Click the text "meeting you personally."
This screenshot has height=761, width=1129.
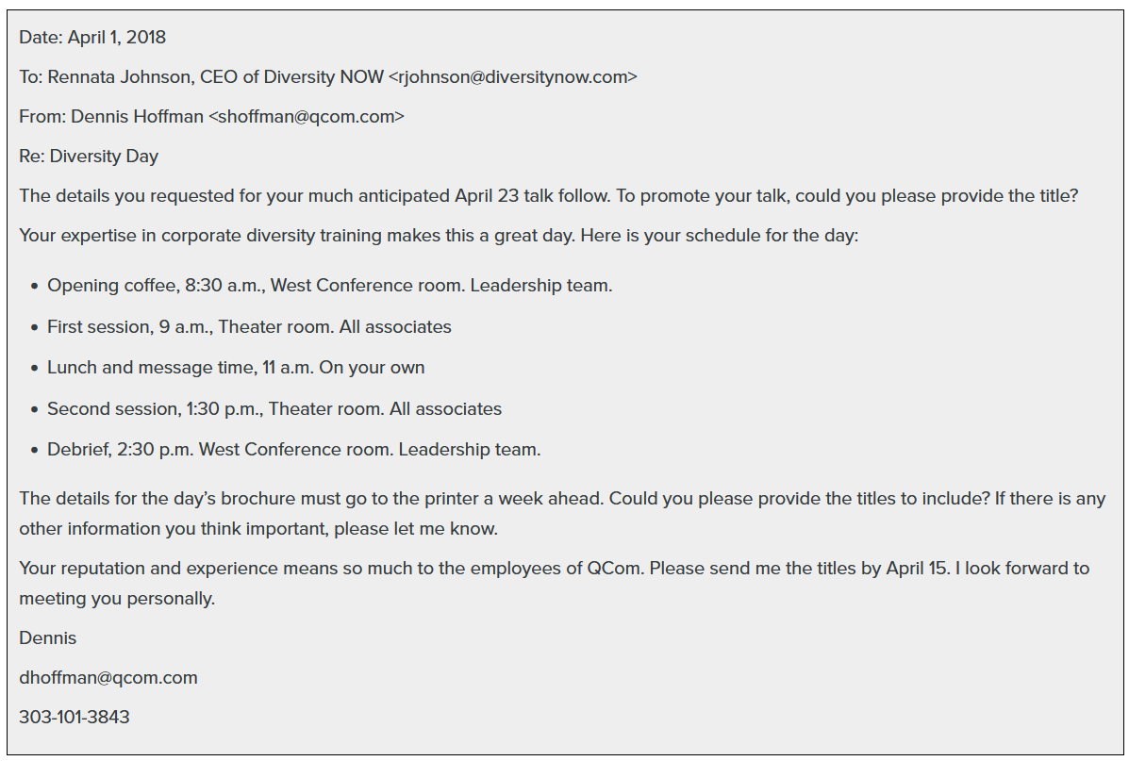[x=117, y=599]
